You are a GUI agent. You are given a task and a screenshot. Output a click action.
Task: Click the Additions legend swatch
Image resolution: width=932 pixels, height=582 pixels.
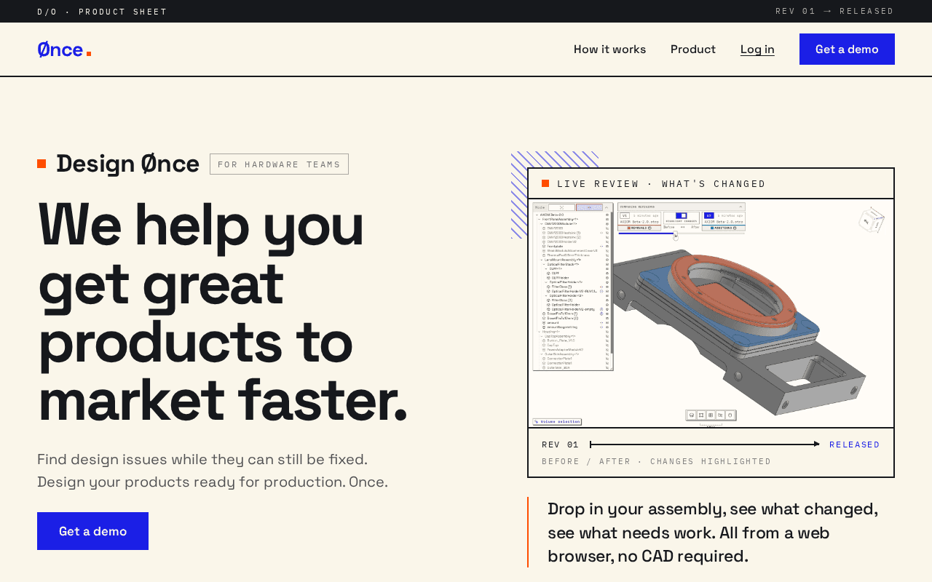click(x=713, y=228)
